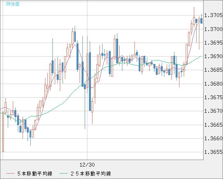Screen dimensions: 223x179
Task: Click the green 25-period average legend line
Action: [x=63, y=174]
